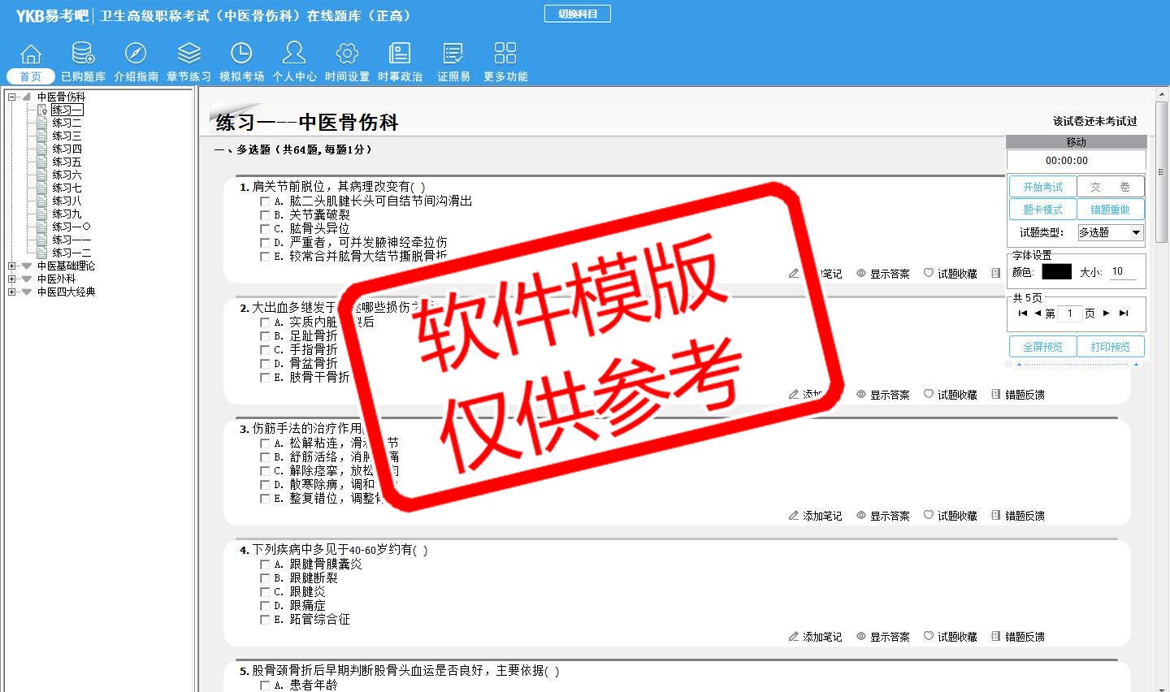Open the 已购题库 purchased question bank icon
Image resolution: width=1170 pixels, height=692 pixels.
tap(83, 54)
